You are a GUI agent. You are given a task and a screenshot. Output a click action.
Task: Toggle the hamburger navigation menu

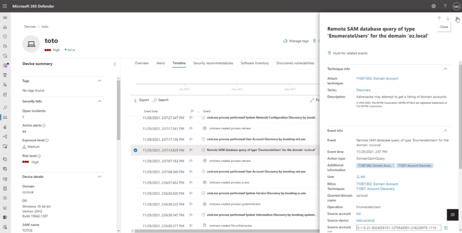pyautogui.click(x=5, y=18)
